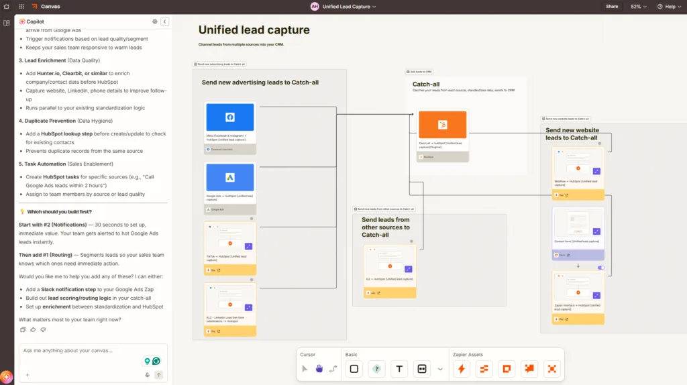Click the plus attachment icon in chat
Viewport: 687px width, 385px height.
(x=28, y=375)
